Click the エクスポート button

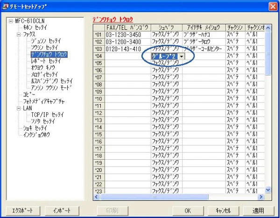[23, 211]
